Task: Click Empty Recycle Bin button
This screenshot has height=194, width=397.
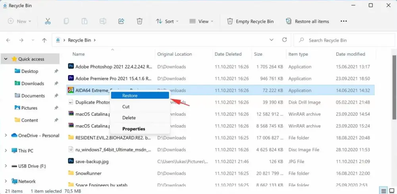Action: tap(250, 21)
